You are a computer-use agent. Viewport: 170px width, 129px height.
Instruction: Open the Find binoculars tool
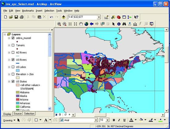coord(124,24)
